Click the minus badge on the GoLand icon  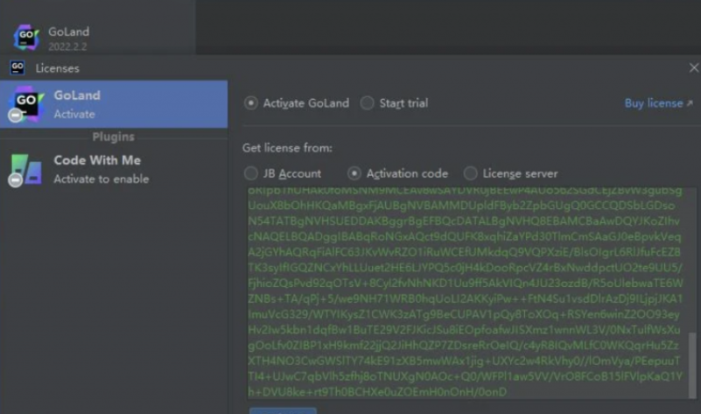click(15, 116)
